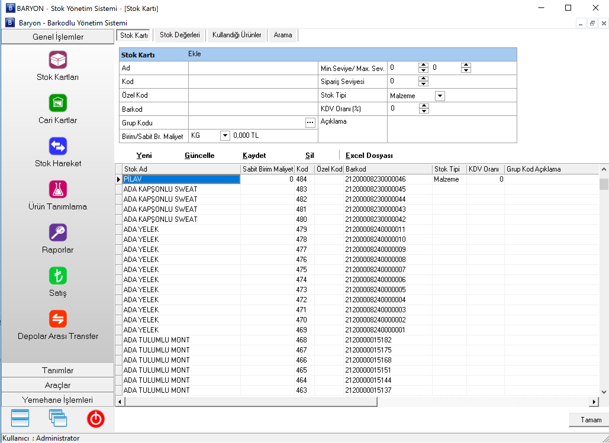Expand Araçlar sidebar section
This screenshot has width=609, height=443.
click(58, 385)
